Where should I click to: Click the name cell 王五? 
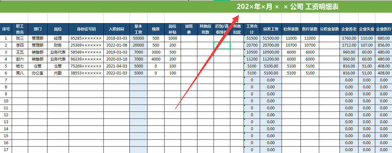coord(20,52)
